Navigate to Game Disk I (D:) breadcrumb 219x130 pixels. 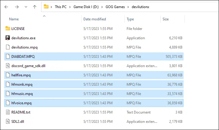pyautogui.click(x=86, y=7)
